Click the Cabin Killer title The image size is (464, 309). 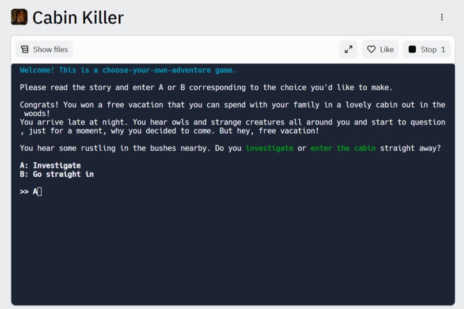tap(78, 17)
